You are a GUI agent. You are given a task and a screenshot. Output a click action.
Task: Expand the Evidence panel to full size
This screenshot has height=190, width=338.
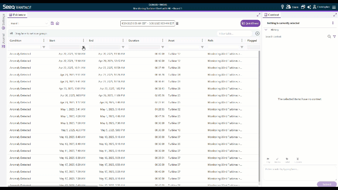[x=259, y=15]
